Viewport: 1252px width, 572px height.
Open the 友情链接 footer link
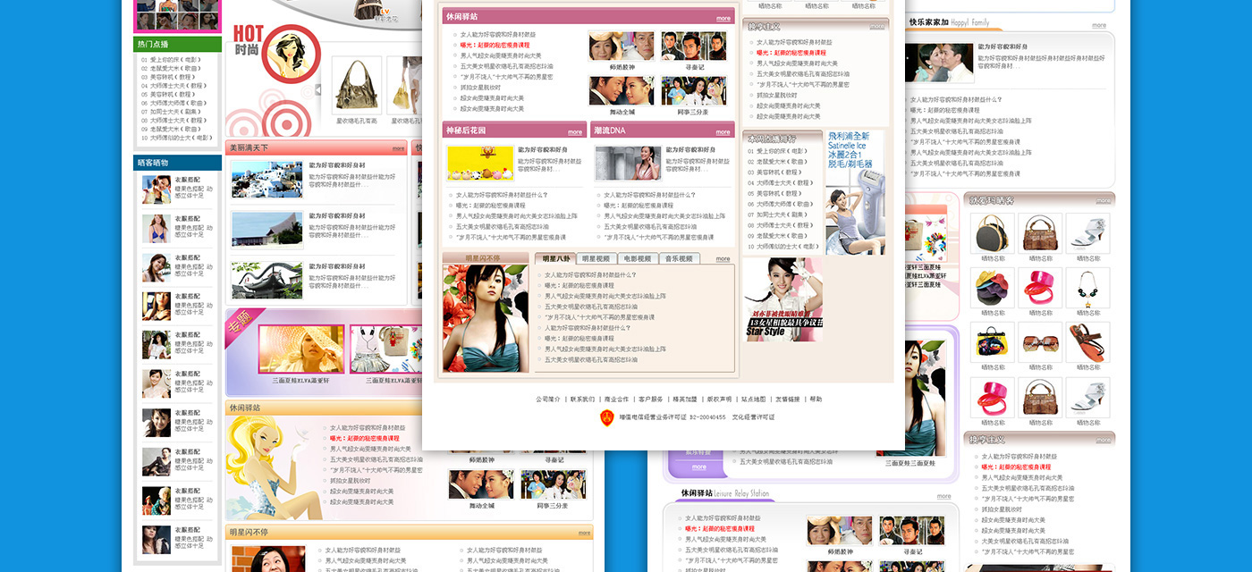(x=788, y=400)
